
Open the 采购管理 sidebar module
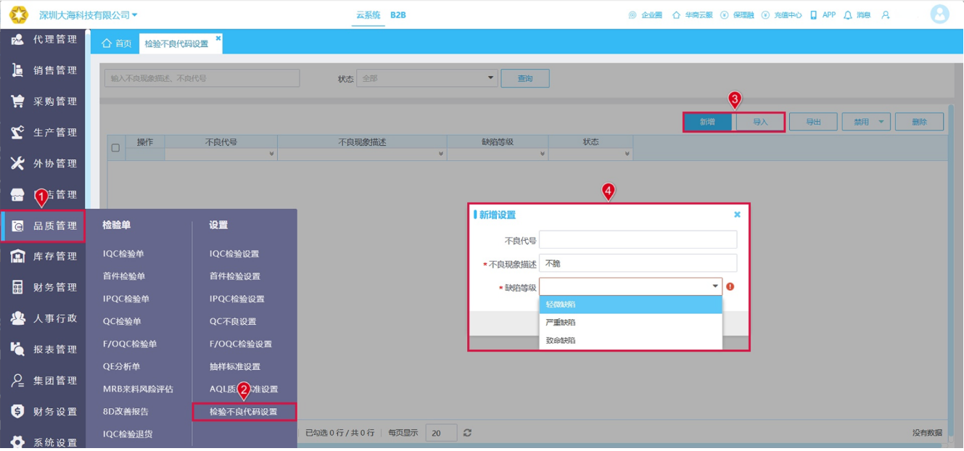(x=44, y=102)
